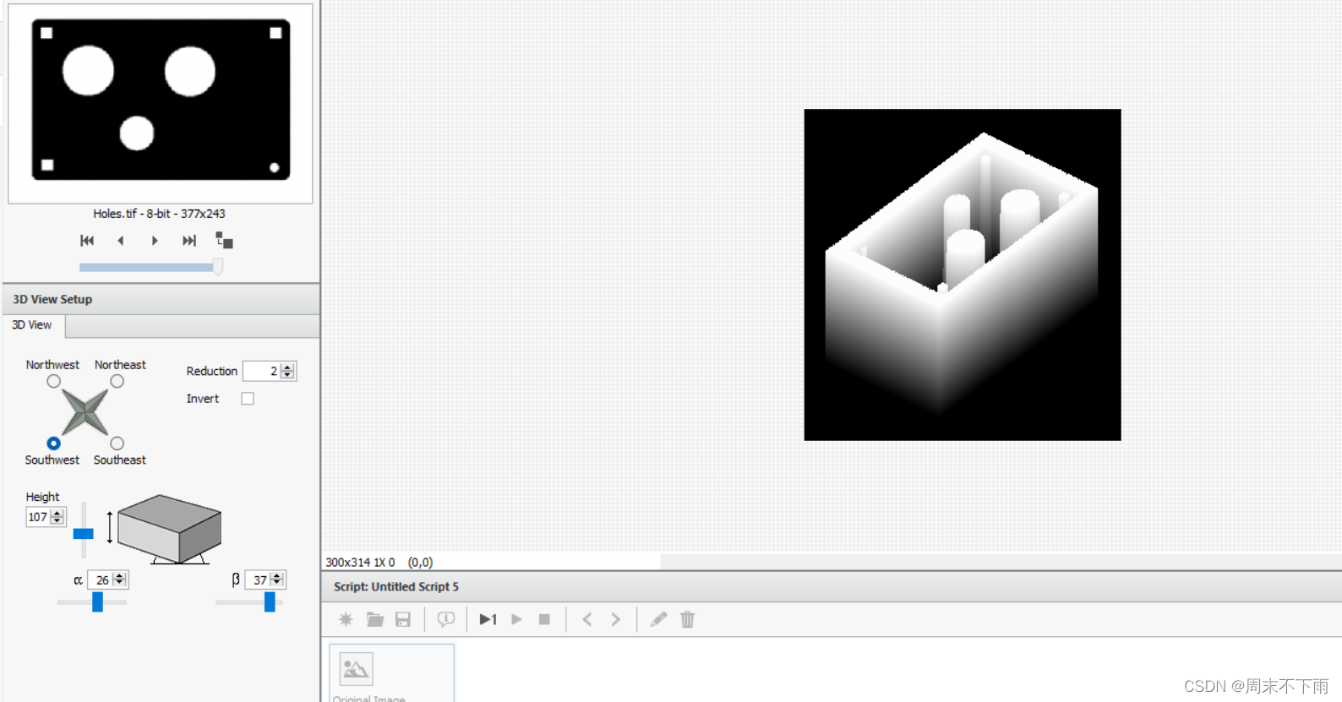Select the Holes.tif preview thumbnail
The height and width of the screenshot is (702, 1342).
pyautogui.click(x=161, y=103)
